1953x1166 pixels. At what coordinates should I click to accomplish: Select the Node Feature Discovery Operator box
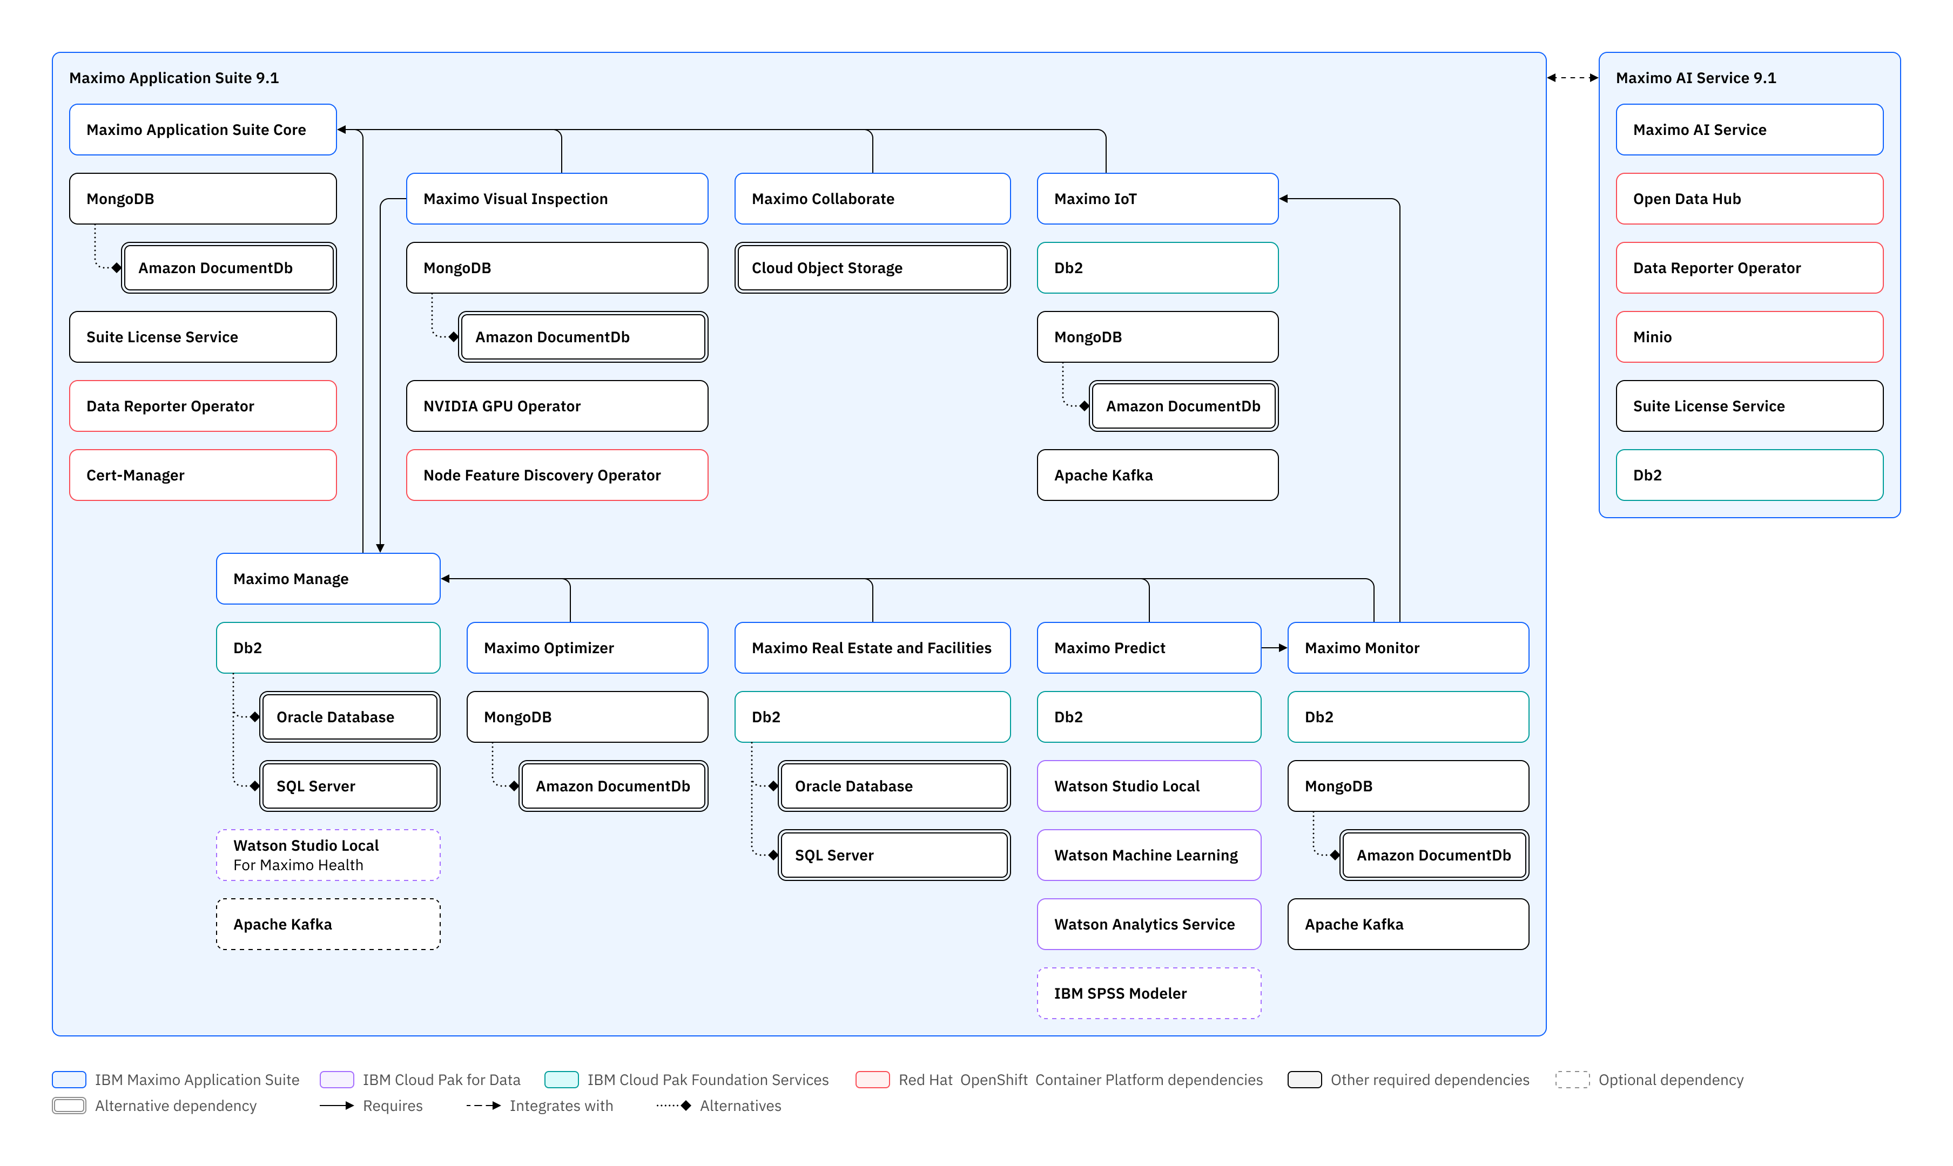[x=556, y=476]
